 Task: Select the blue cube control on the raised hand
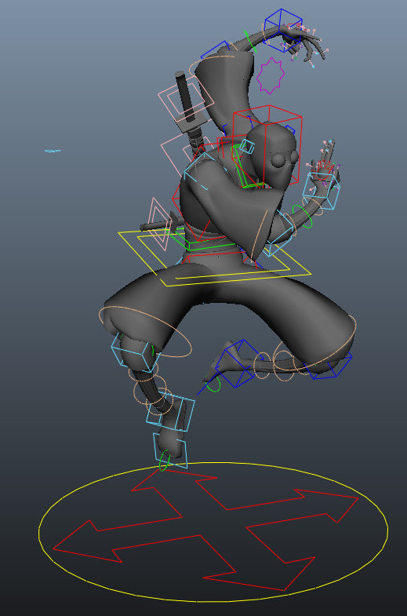(x=282, y=30)
